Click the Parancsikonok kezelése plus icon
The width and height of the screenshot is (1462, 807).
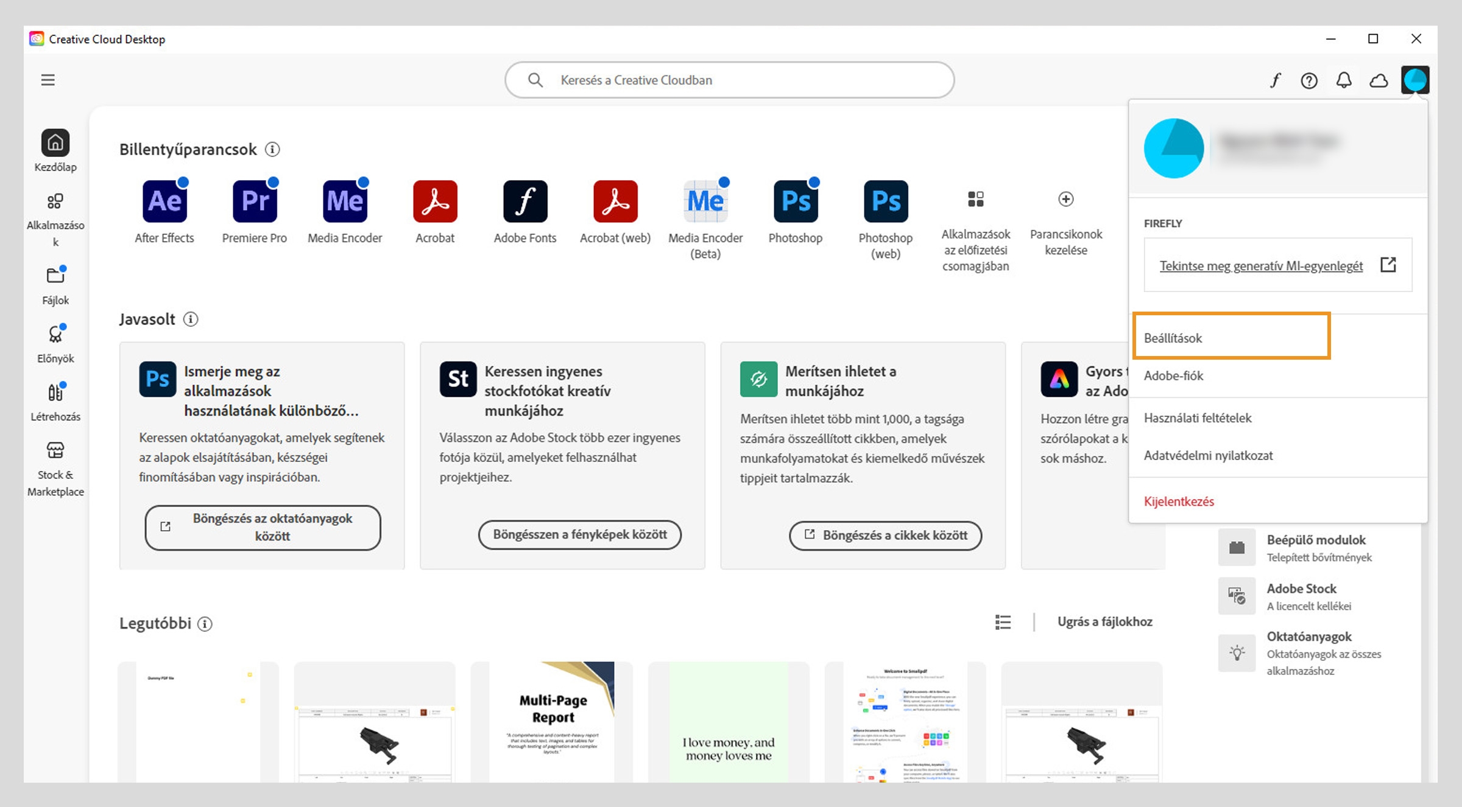click(1065, 199)
